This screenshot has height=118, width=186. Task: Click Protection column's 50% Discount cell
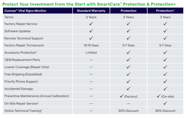pyautogui.click(x=128, y=110)
